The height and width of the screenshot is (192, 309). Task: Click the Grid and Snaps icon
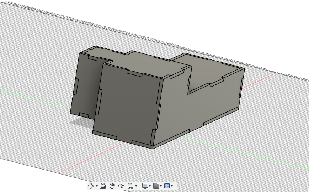tap(156, 186)
